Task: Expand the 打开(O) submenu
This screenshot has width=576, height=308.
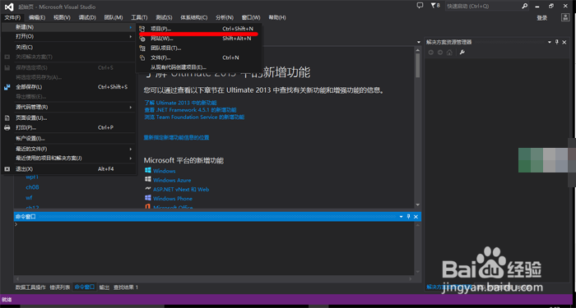Action: [68, 37]
